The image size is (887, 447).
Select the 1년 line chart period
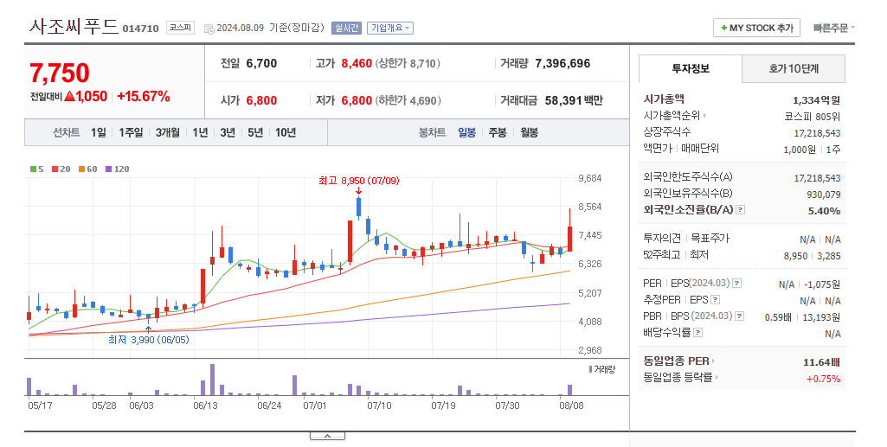pos(200,132)
